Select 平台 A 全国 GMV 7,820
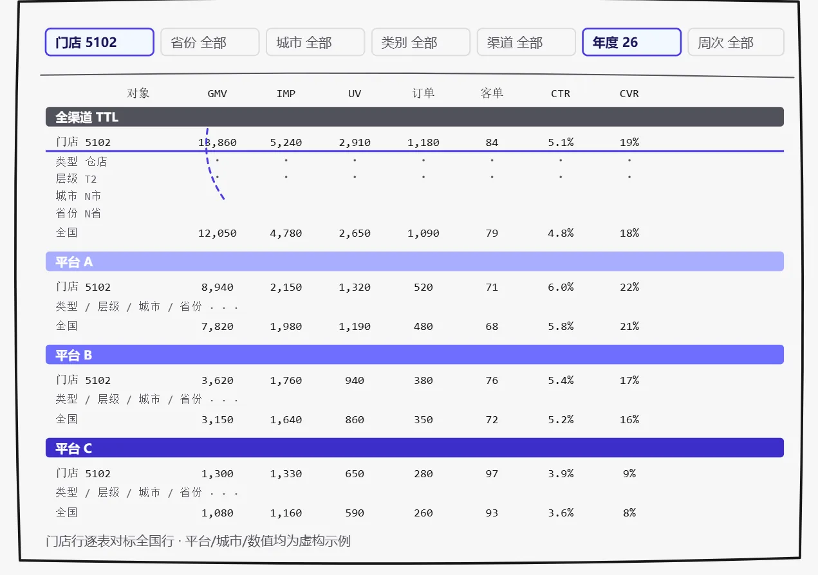The image size is (818, 575). tap(218, 327)
